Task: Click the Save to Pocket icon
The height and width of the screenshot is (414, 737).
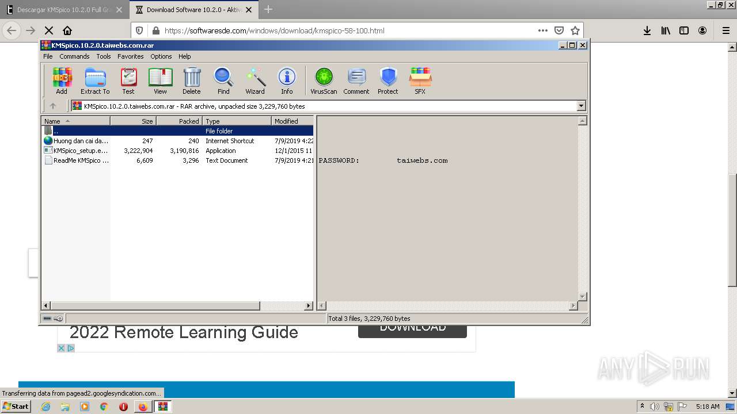Action: click(x=559, y=30)
